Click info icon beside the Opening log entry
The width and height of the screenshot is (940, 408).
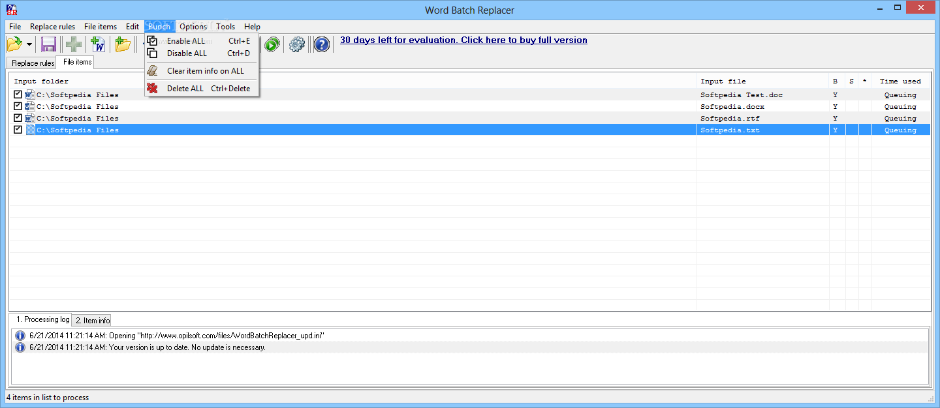coord(20,336)
